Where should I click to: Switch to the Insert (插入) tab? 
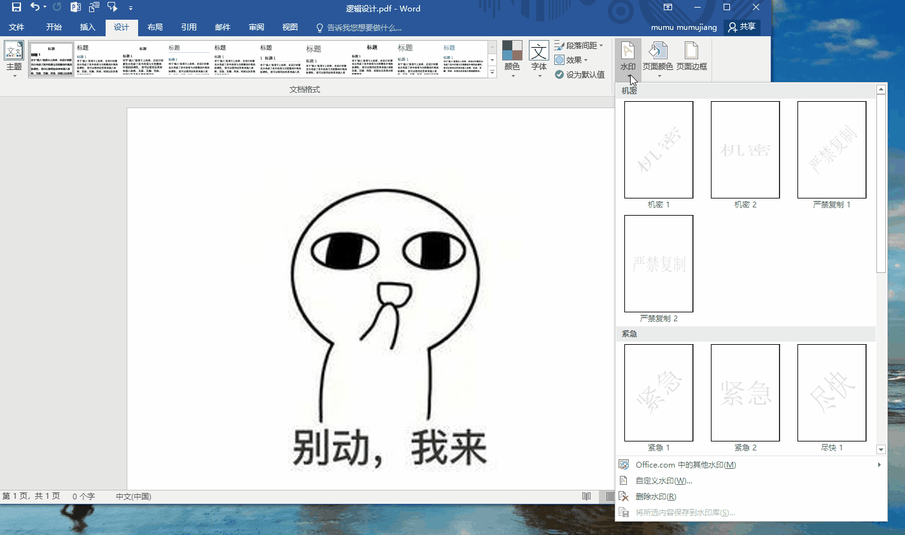click(x=87, y=27)
